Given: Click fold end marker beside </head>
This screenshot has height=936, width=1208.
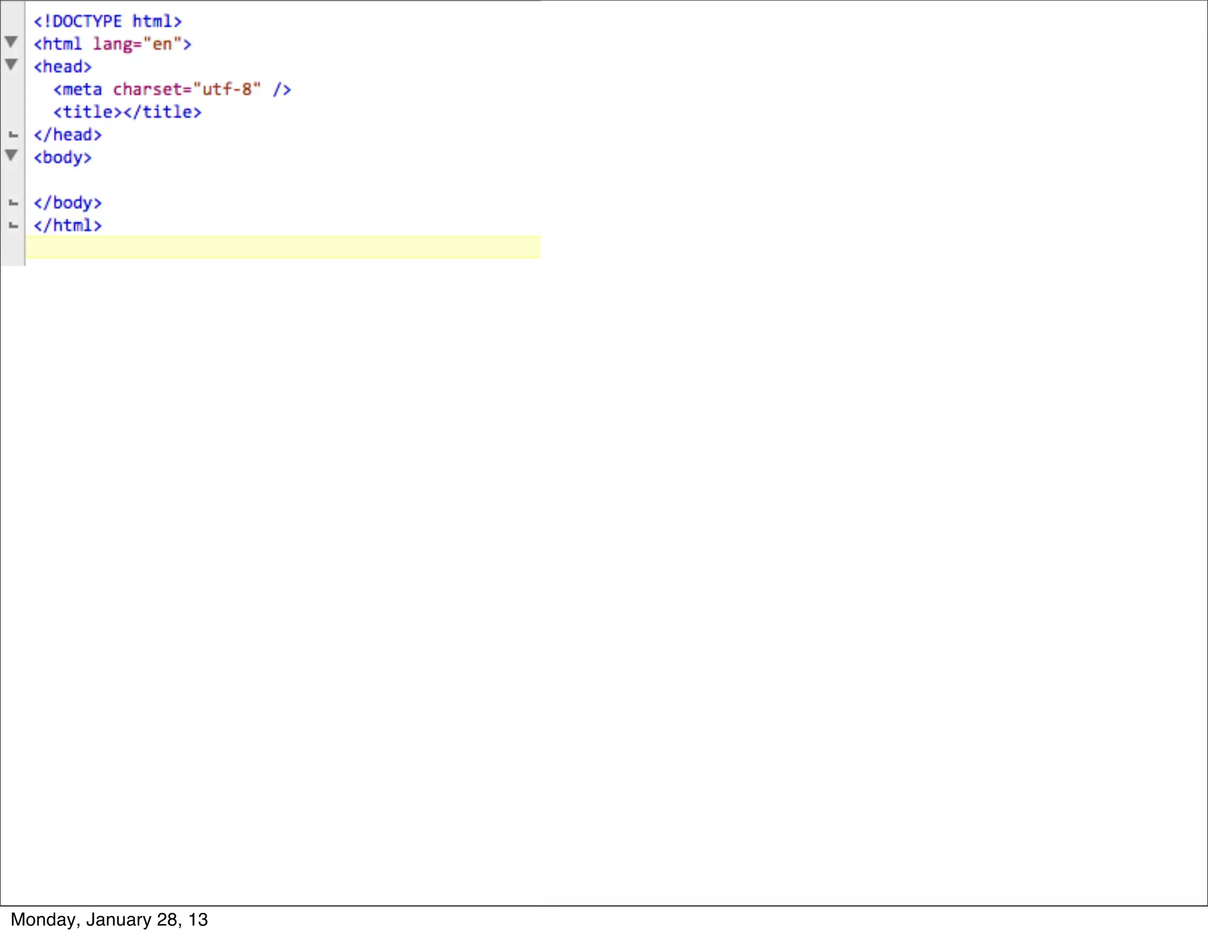Looking at the screenshot, I should [x=14, y=135].
